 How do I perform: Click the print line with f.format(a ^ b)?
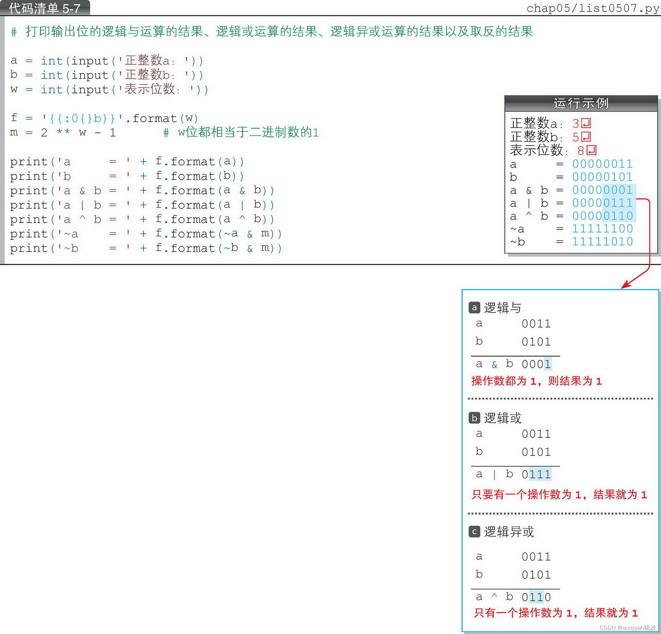[142, 219]
